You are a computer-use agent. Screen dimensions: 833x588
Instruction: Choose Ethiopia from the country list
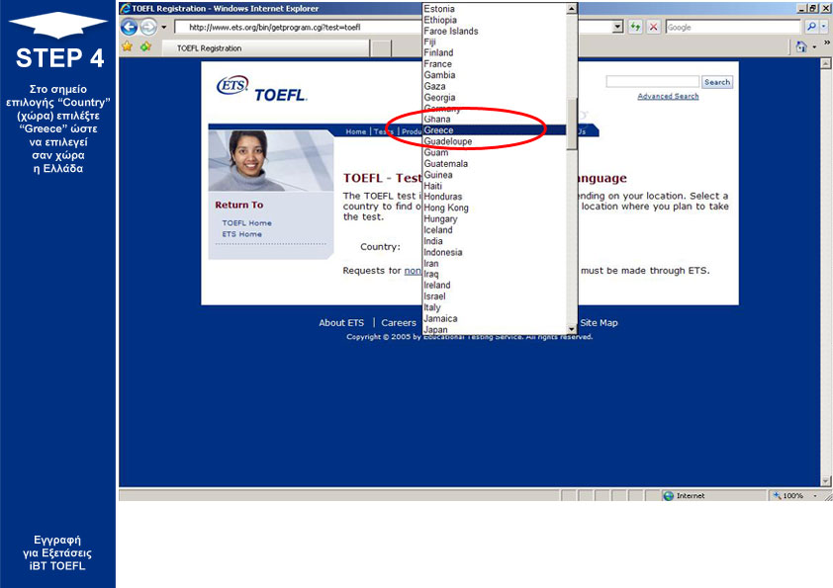(494, 20)
